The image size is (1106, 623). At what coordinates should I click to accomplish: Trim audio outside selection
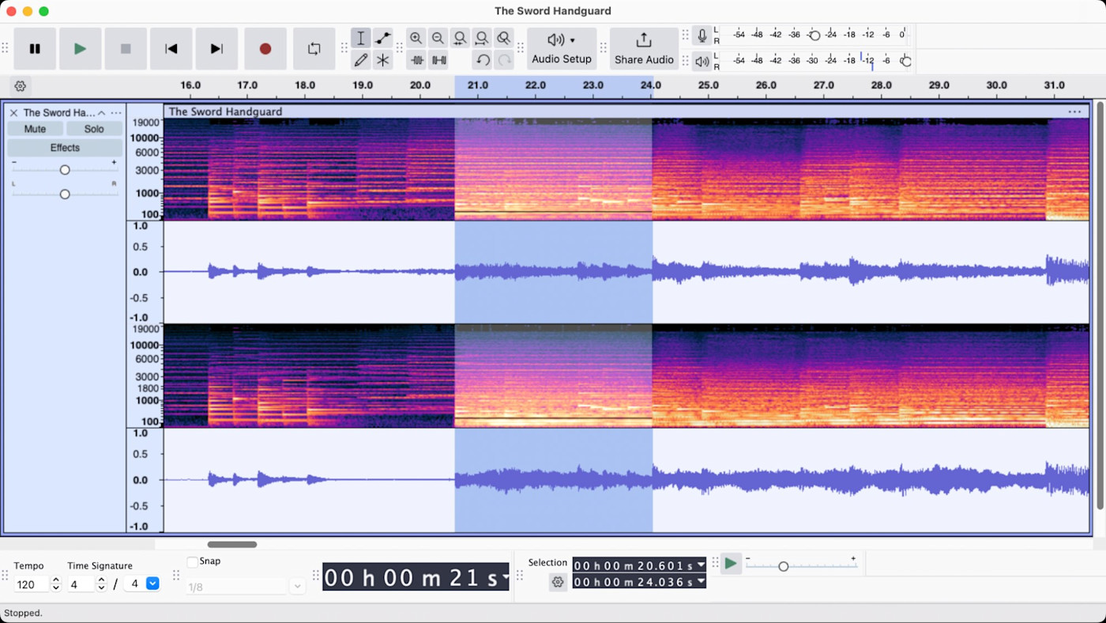(x=417, y=60)
